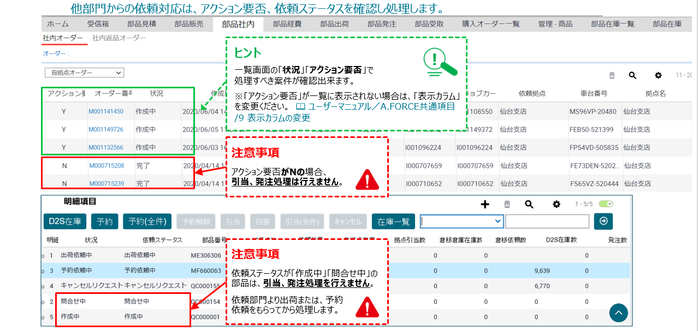Click the empty text field beside the combo box
This screenshot has height=331, width=698.
(547, 221)
